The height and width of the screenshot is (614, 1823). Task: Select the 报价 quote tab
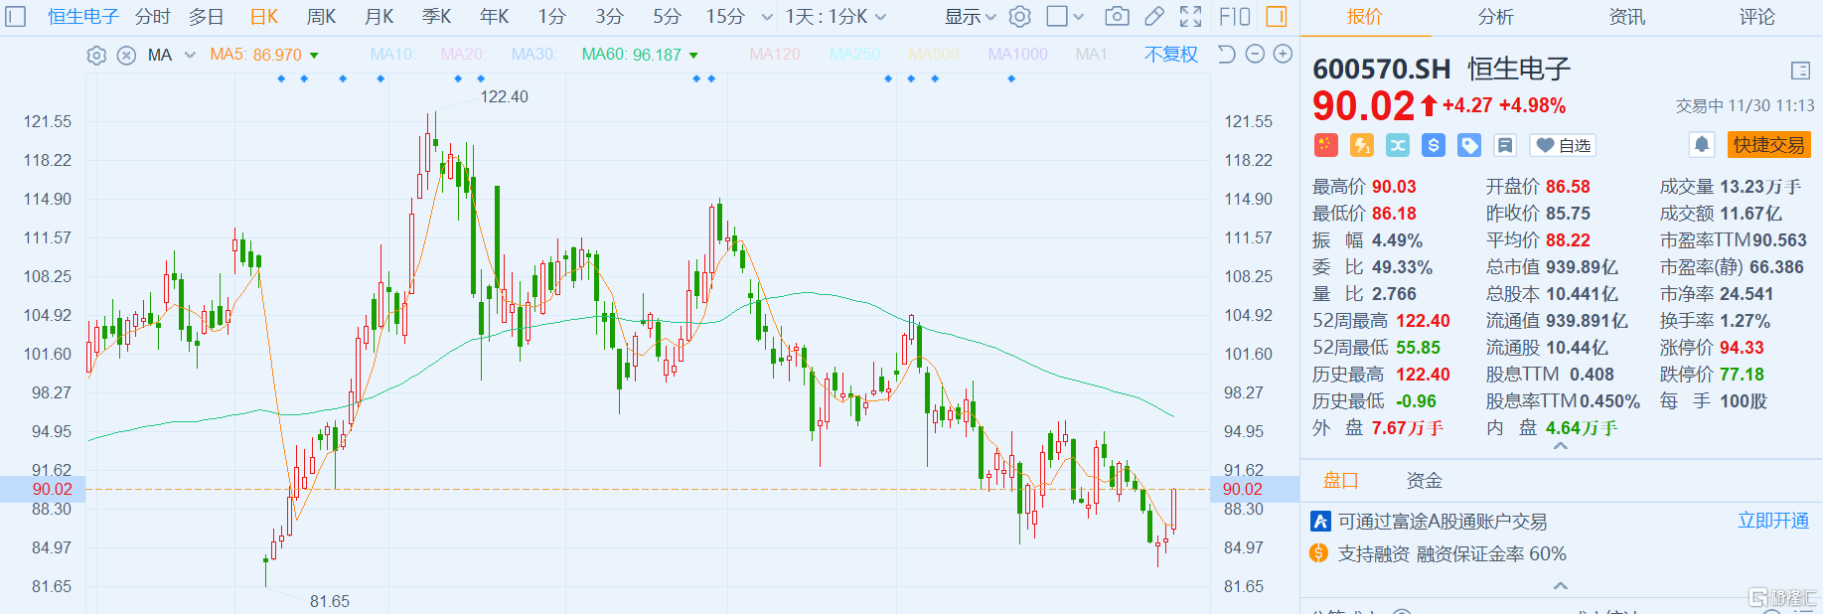point(1365,17)
